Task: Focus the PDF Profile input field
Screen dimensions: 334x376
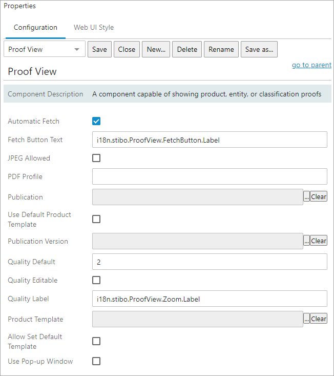Action: tap(210, 176)
